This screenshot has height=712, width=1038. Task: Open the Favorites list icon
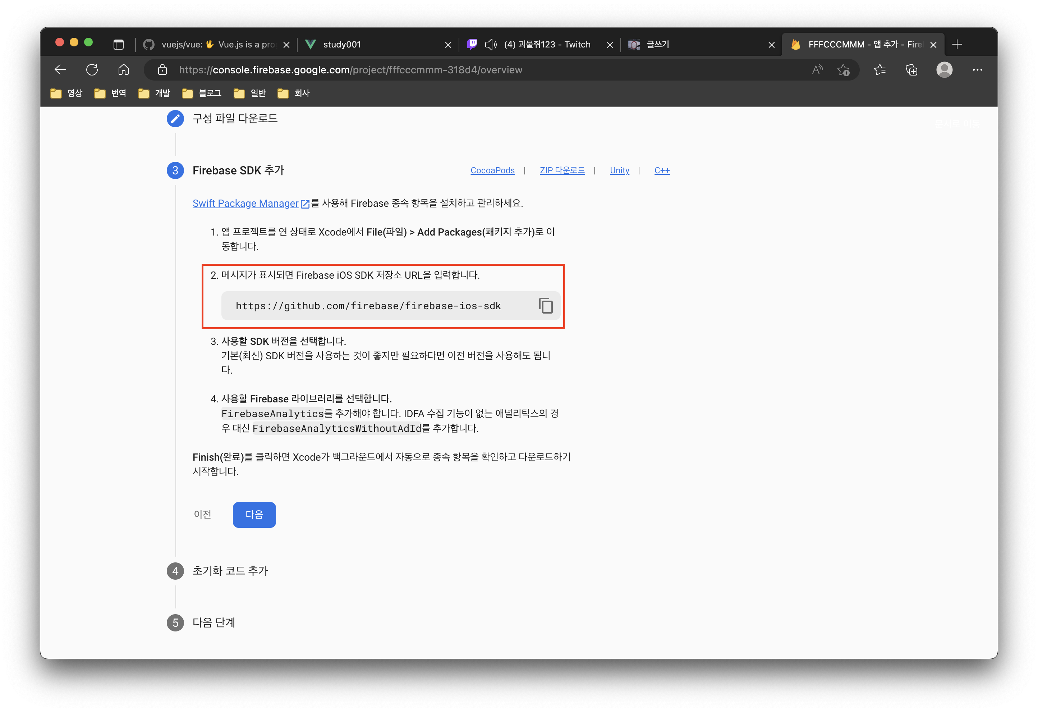click(879, 70)
